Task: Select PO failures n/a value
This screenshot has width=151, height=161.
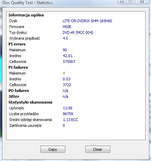Action: (x=65, y=91)
